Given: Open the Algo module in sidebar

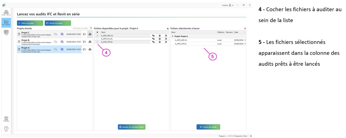Looking at the screenshot, I should click(6, 32).
